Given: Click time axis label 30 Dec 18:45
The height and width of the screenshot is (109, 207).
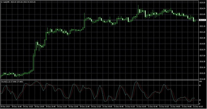Looking at the screenshot, I should 17,107.
